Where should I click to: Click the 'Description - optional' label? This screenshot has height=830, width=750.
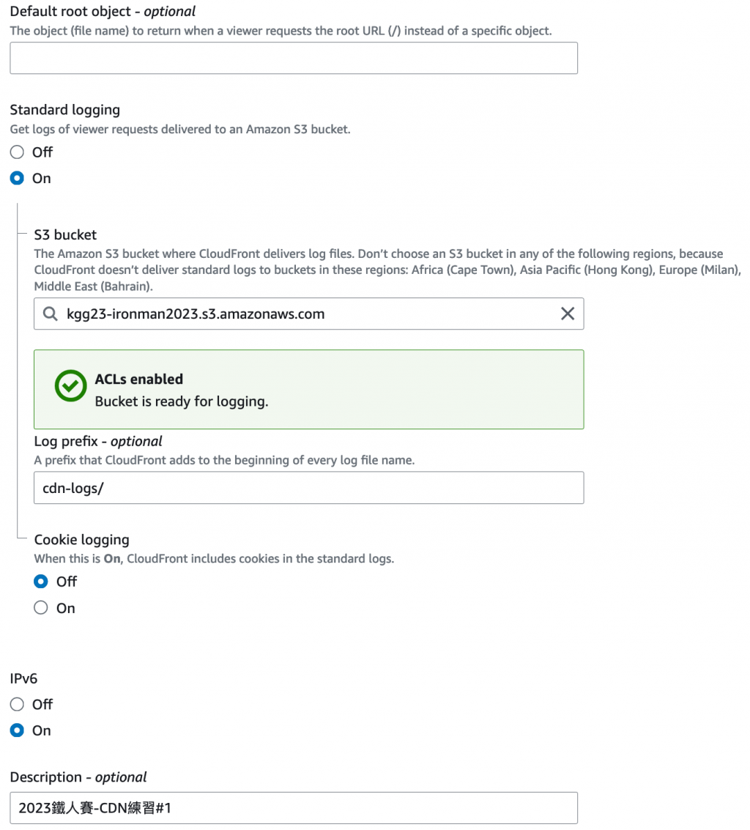78,777
